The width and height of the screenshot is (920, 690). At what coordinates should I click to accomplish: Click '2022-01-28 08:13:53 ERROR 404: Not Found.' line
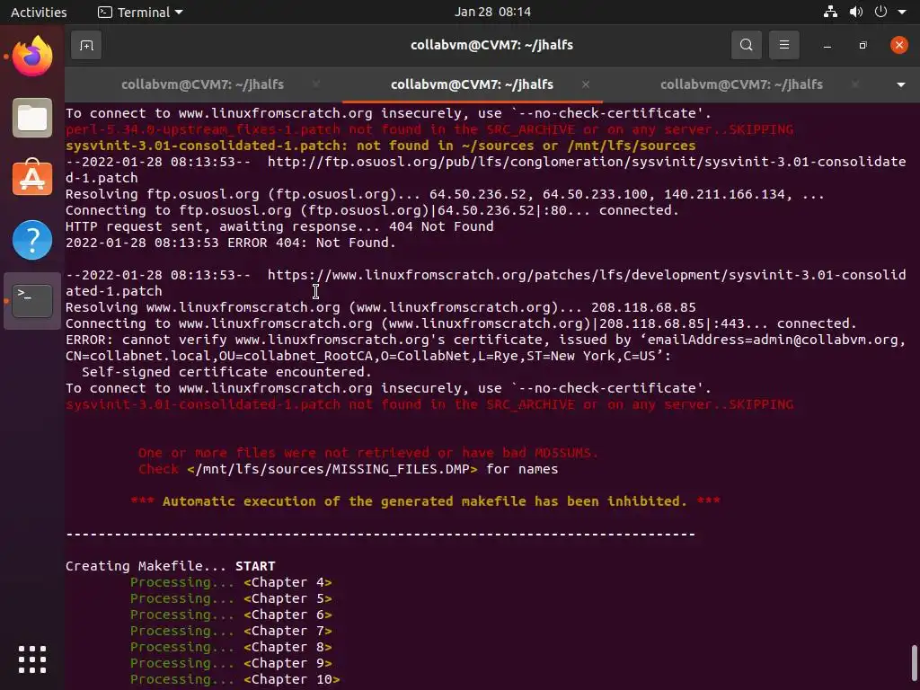(231, 243)
